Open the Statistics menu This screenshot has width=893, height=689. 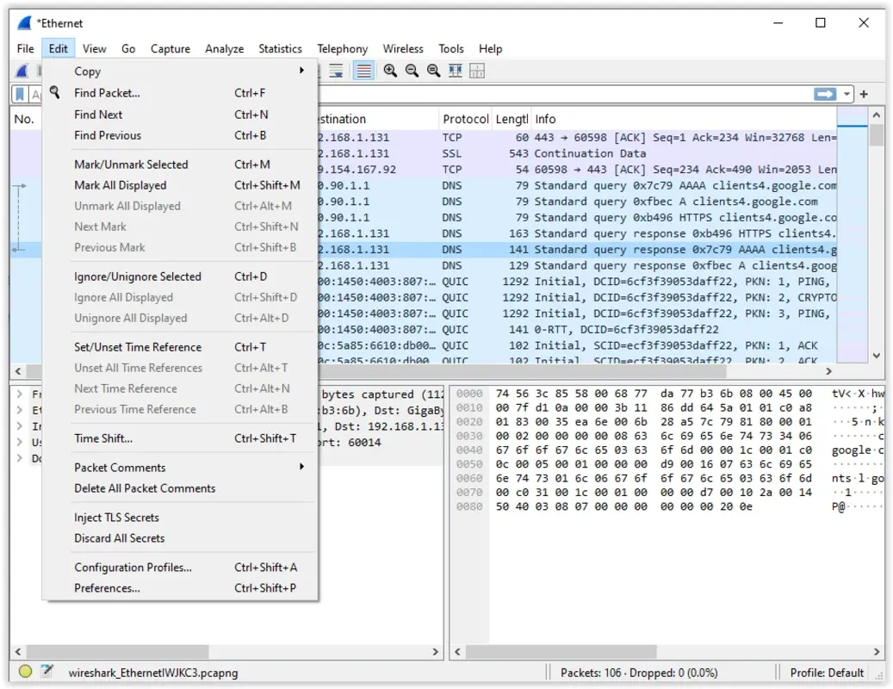click(280, 49)
